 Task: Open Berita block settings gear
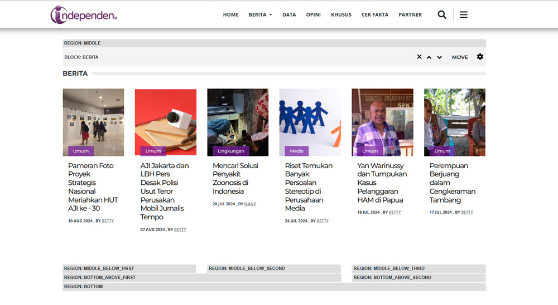click(x=480, y=57)
